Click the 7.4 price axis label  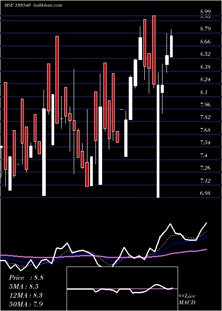[x=203, y=155]
